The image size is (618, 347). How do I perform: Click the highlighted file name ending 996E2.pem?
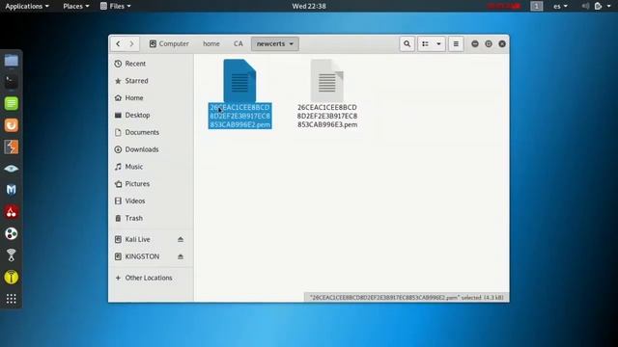[x=239, y=116]
